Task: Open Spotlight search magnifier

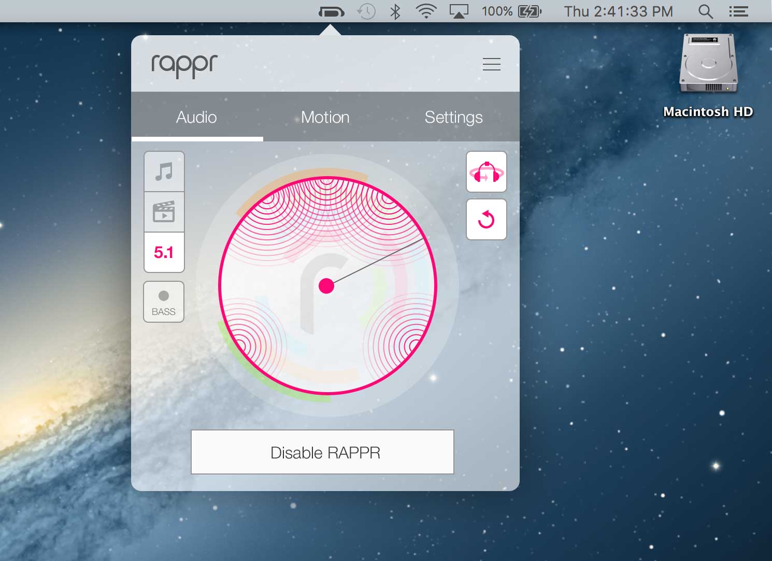Action: (705, 11)
